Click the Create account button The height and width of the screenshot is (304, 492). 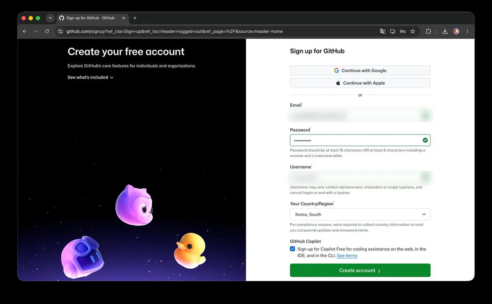360,270
